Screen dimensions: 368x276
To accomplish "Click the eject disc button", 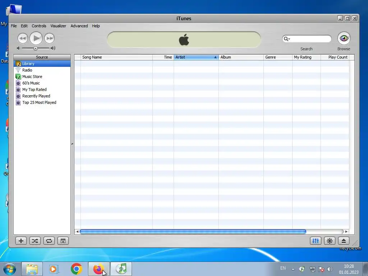I will (344, 241).
